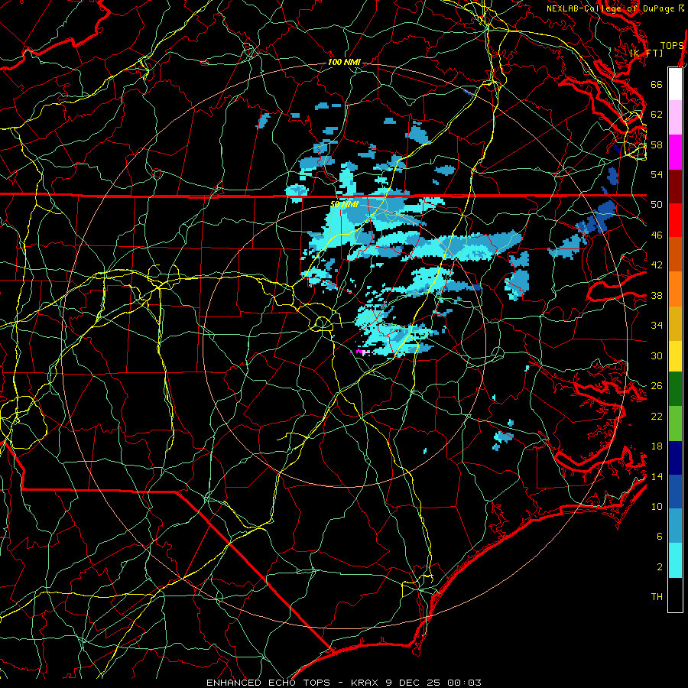Click the light pink legend swatch
The image size is (688, 688).
[x=675, y=118]
